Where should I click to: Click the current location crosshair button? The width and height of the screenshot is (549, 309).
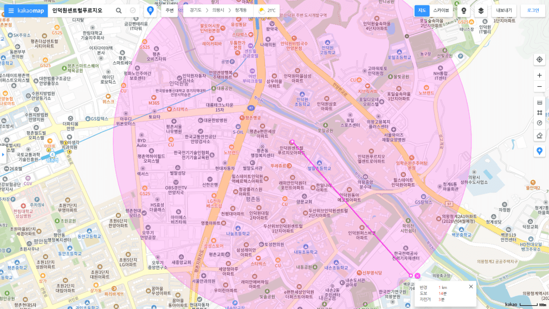tap(540, 60)
